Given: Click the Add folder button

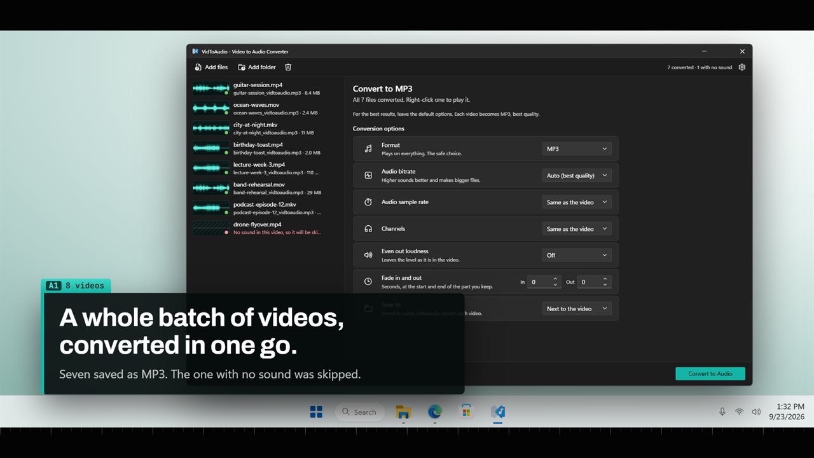Looking at the screenshot, I should (257, 67).
